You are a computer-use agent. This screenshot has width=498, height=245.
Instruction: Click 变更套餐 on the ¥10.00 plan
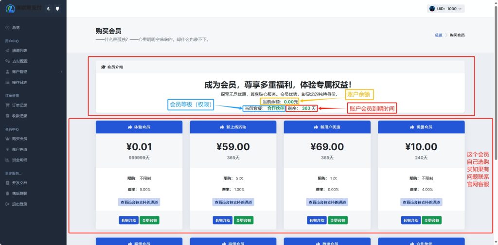coord(432,220)
